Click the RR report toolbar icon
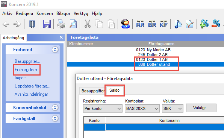Screen dimensions: 224x138 pos(140,24)
